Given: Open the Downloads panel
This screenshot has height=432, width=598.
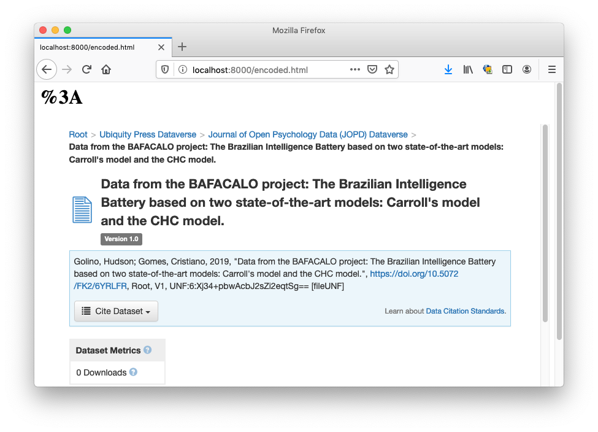Looking at the screenshot, I should click(448, 69).
